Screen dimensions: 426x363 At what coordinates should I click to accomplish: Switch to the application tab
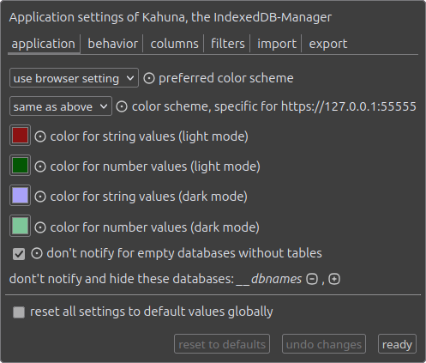click(44, 44)
